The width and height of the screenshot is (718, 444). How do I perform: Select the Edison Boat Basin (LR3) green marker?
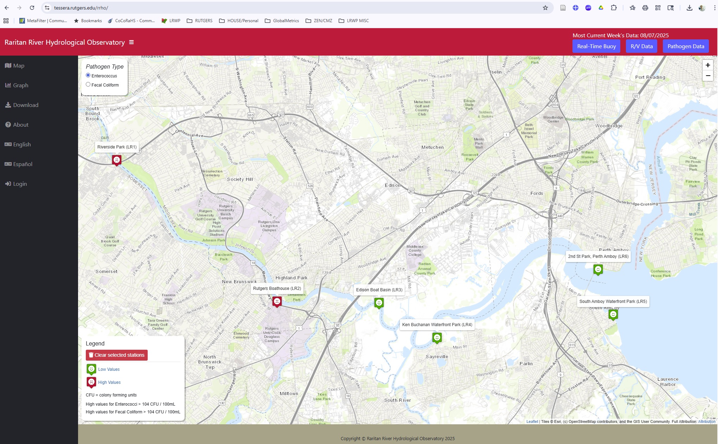click(x=379, y=303)
